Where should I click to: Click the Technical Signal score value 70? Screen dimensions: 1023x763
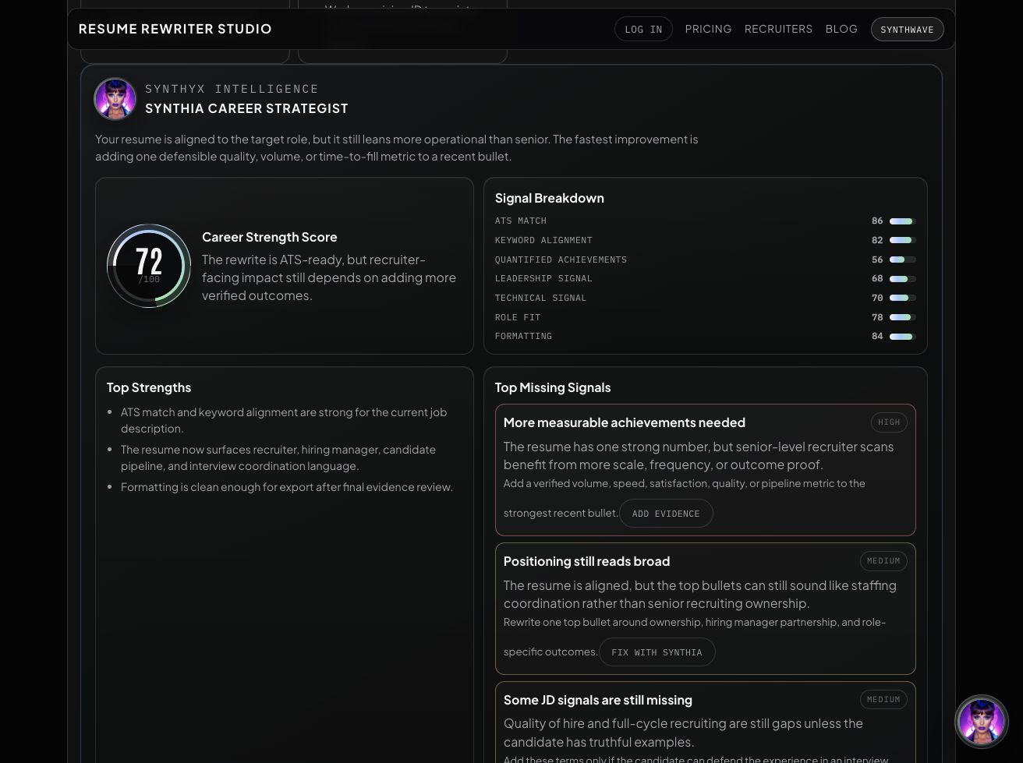(x=877, y=298)
